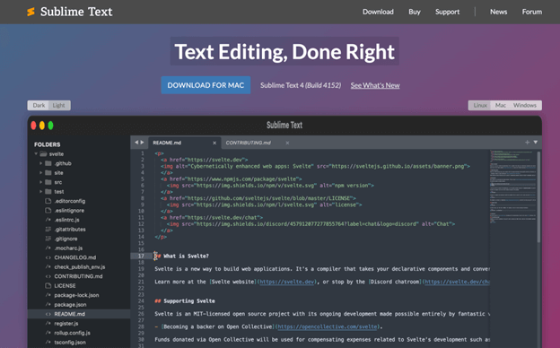Image resolution: width=560 pixels, height=348 pixels.
Task: Switch screenshot theme to Dark
Action: coord(39,105)
